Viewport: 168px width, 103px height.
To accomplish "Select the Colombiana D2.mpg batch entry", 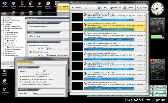I will pos(108,27).
